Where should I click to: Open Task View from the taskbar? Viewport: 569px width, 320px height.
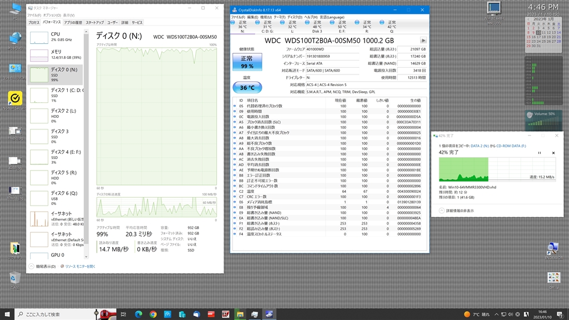coord(123,314)
